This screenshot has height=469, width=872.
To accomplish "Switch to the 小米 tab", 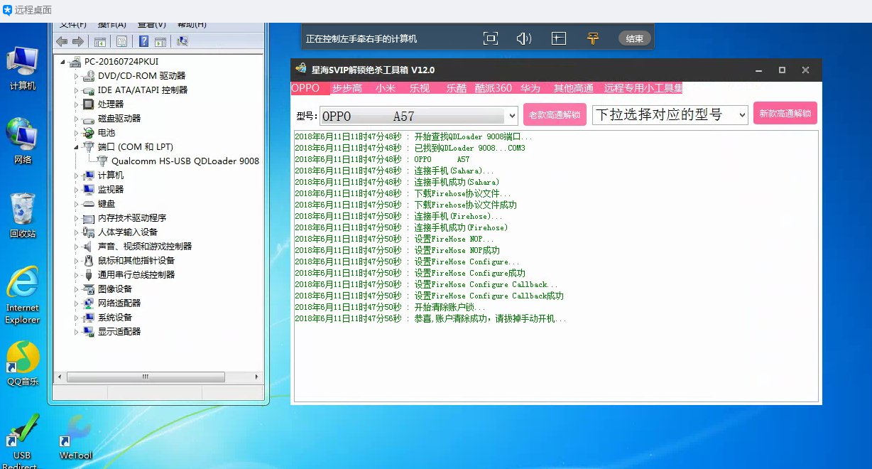I will coord(386,89).
